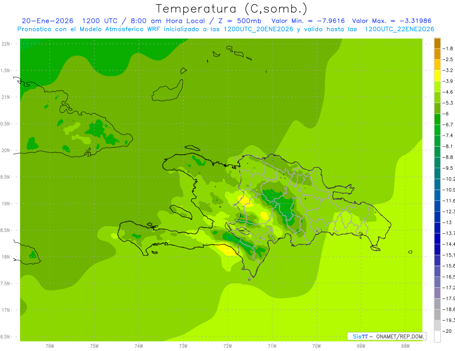Click the "Temperatura (C,somb.)" chart title
The width and height of the screenshot is (455, 351).
[231, 8]
